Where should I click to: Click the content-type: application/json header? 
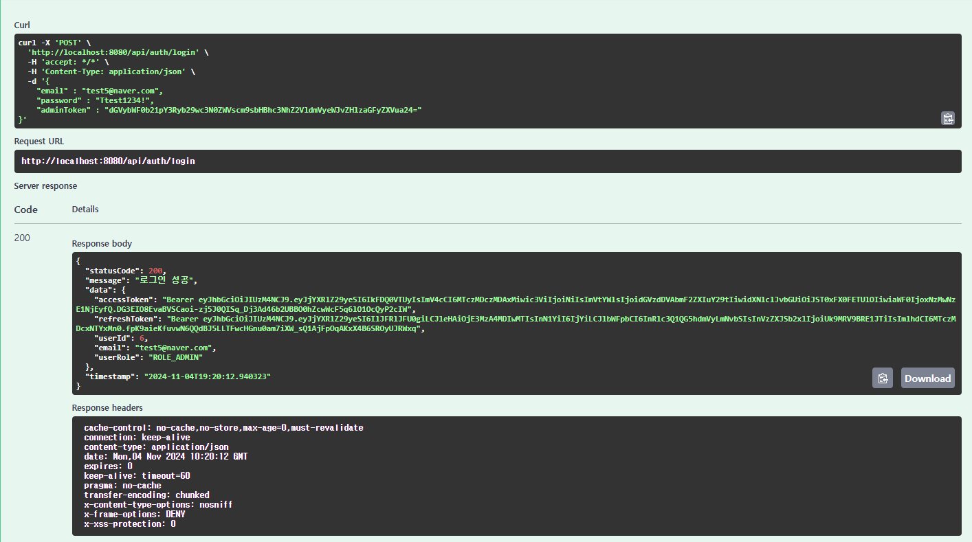156,447
